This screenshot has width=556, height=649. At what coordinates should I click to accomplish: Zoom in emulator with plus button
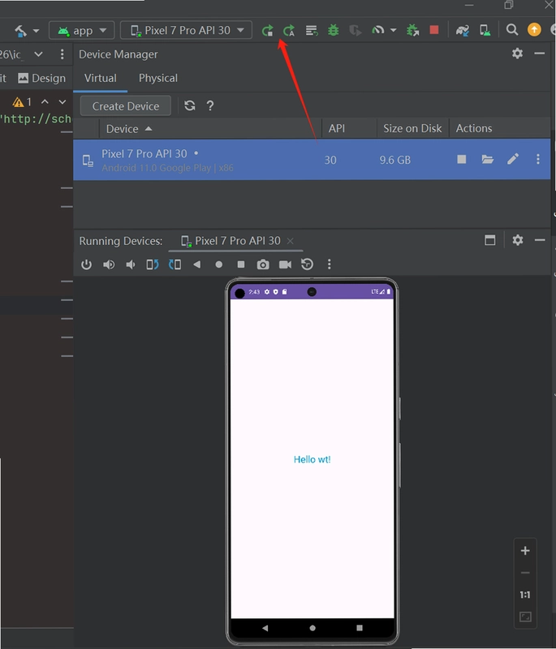point(525,551)
